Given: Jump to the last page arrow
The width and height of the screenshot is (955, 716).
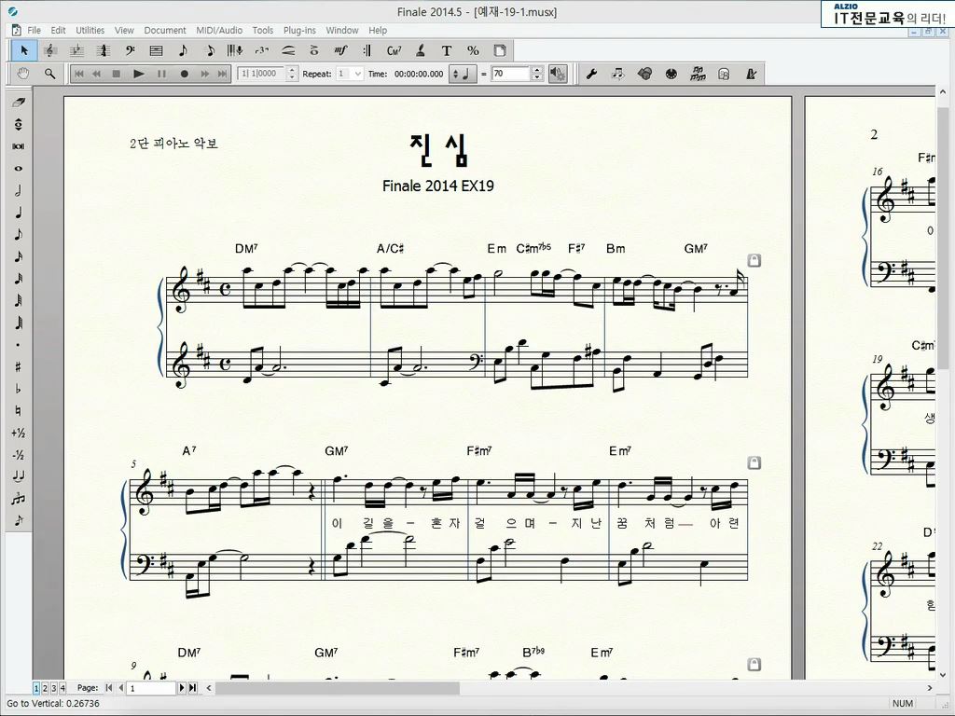Looking at the screenshot, I should [x=192, y=688].
